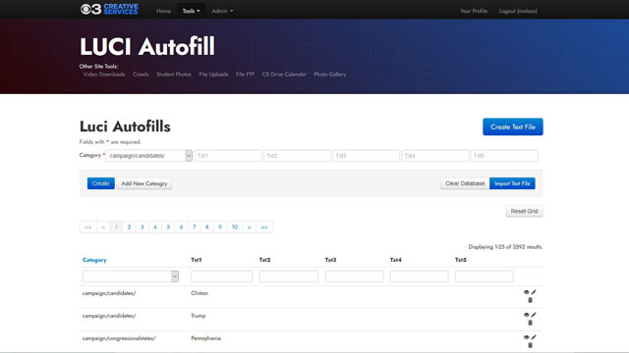This screenshot has width=629, height=353.
Task: Click the first page double arrow
Action: (88, 227)
